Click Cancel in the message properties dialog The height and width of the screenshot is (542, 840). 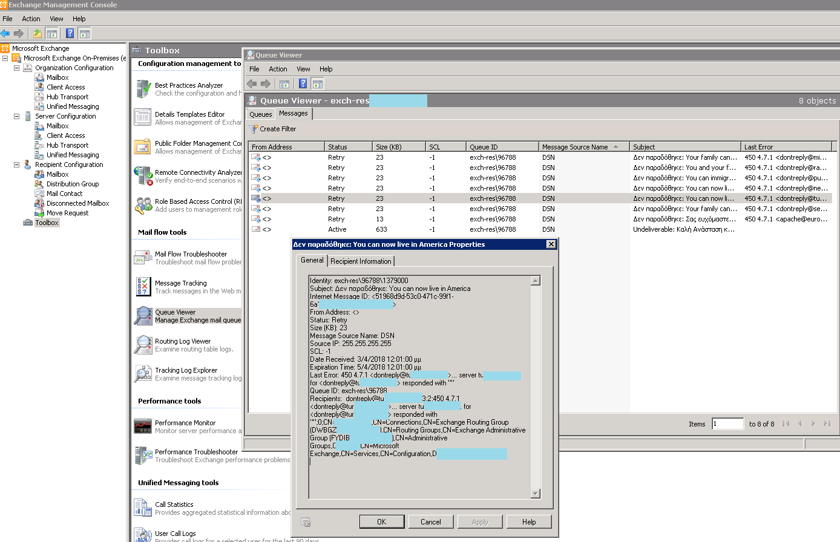coord(431,521)
